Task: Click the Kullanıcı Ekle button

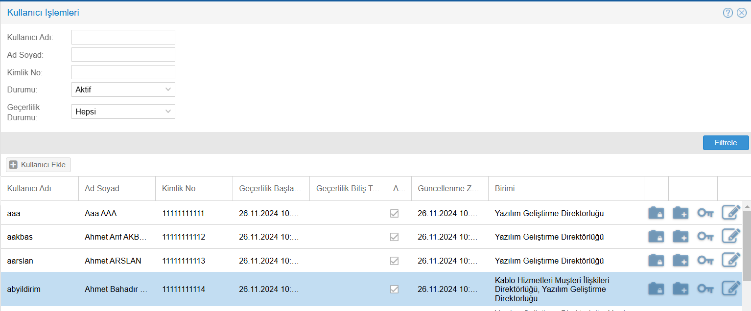Action: coord(39,165)
